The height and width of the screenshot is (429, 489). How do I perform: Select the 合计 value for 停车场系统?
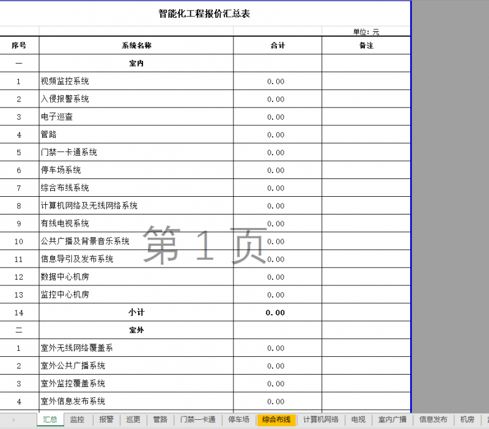(276, 170)
